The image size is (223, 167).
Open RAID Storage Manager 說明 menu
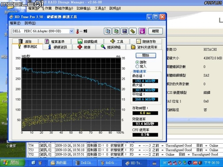coord(115,8)
